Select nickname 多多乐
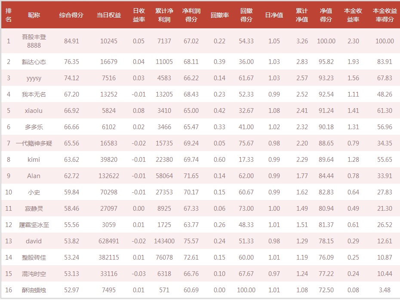The height and width of the screenshot is (300, 400). [34, 127]
